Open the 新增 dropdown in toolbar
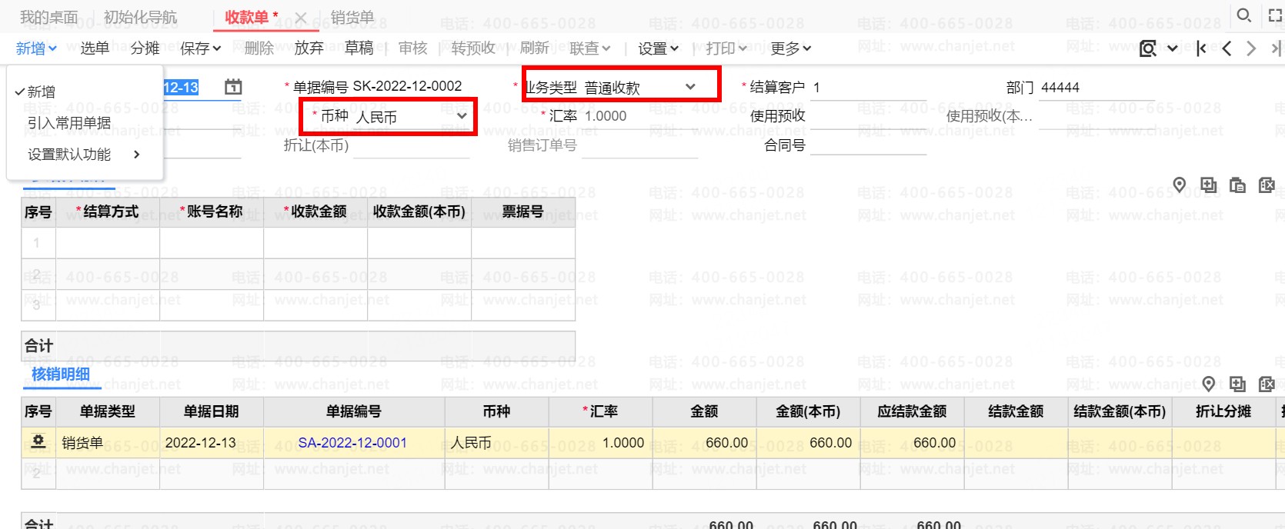 point(36,48)
